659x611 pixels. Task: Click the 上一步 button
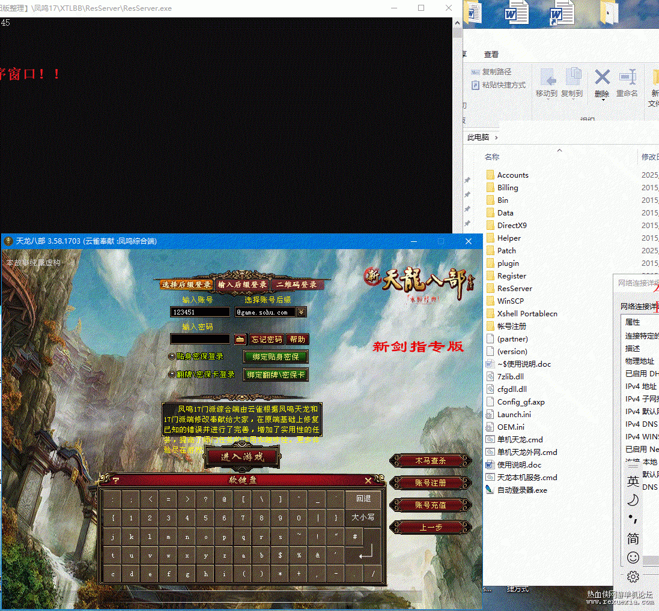coord(430,528)
